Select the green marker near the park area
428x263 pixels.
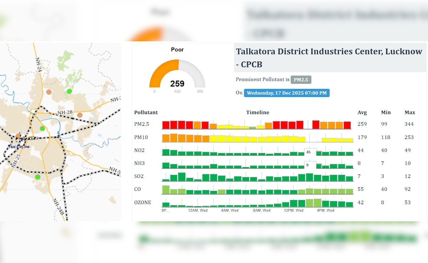(70, 91)
